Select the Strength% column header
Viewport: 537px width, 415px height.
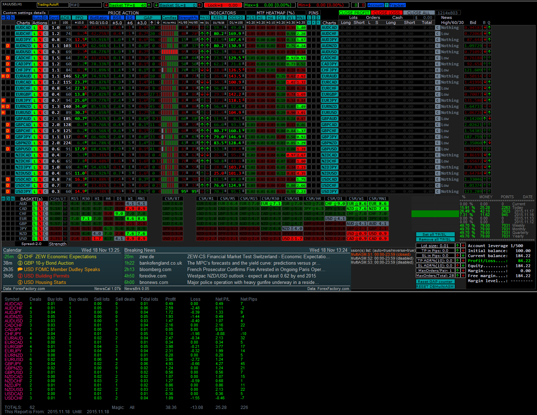coord(188,18)
